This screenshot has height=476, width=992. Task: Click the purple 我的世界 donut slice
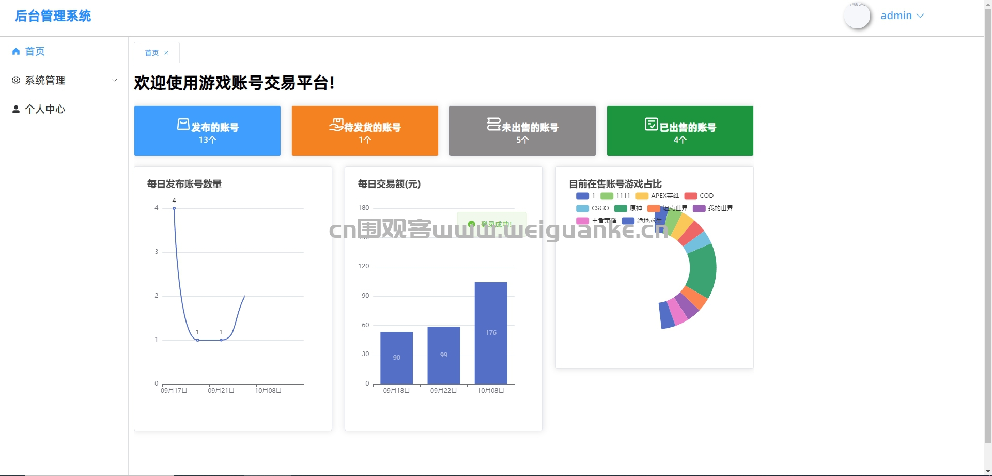[x=688, y=305]
